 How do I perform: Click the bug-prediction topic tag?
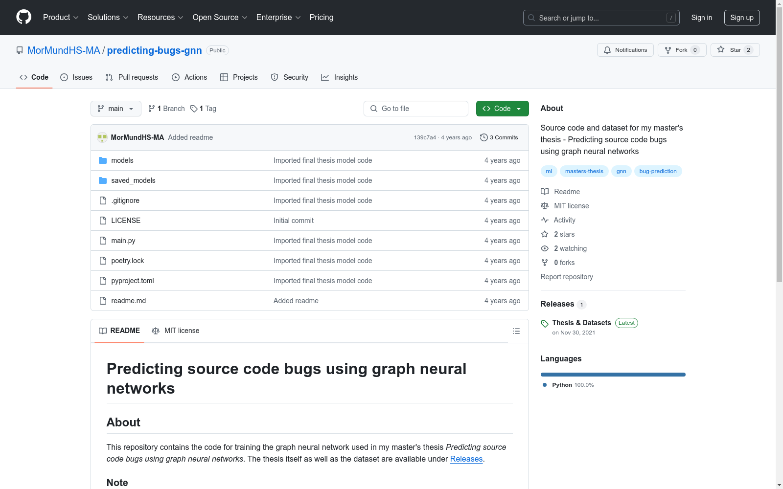click(658, 171)
